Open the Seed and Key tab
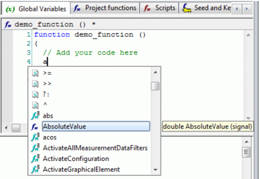Screen dimensions: 260x179 click(x=206, y=8)
